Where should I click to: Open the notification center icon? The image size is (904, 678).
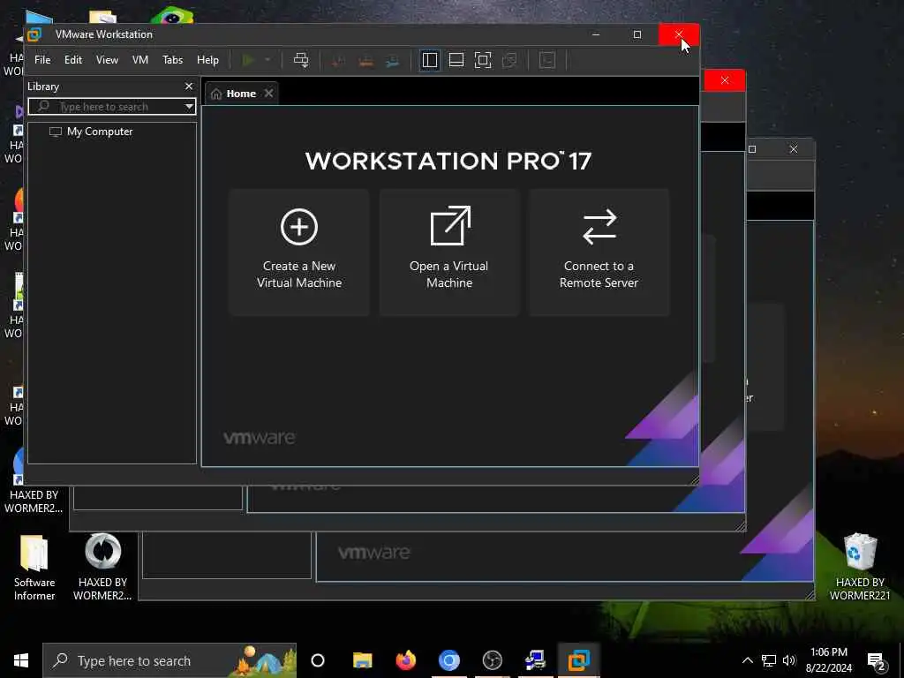pyautogui.click(x=877, y=661)
